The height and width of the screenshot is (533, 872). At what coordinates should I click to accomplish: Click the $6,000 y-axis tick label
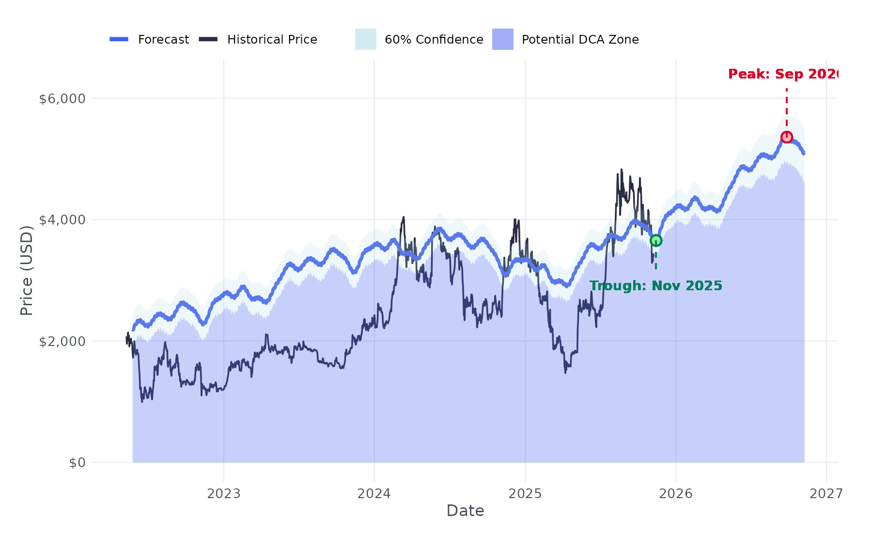click(x=62, y=99)
